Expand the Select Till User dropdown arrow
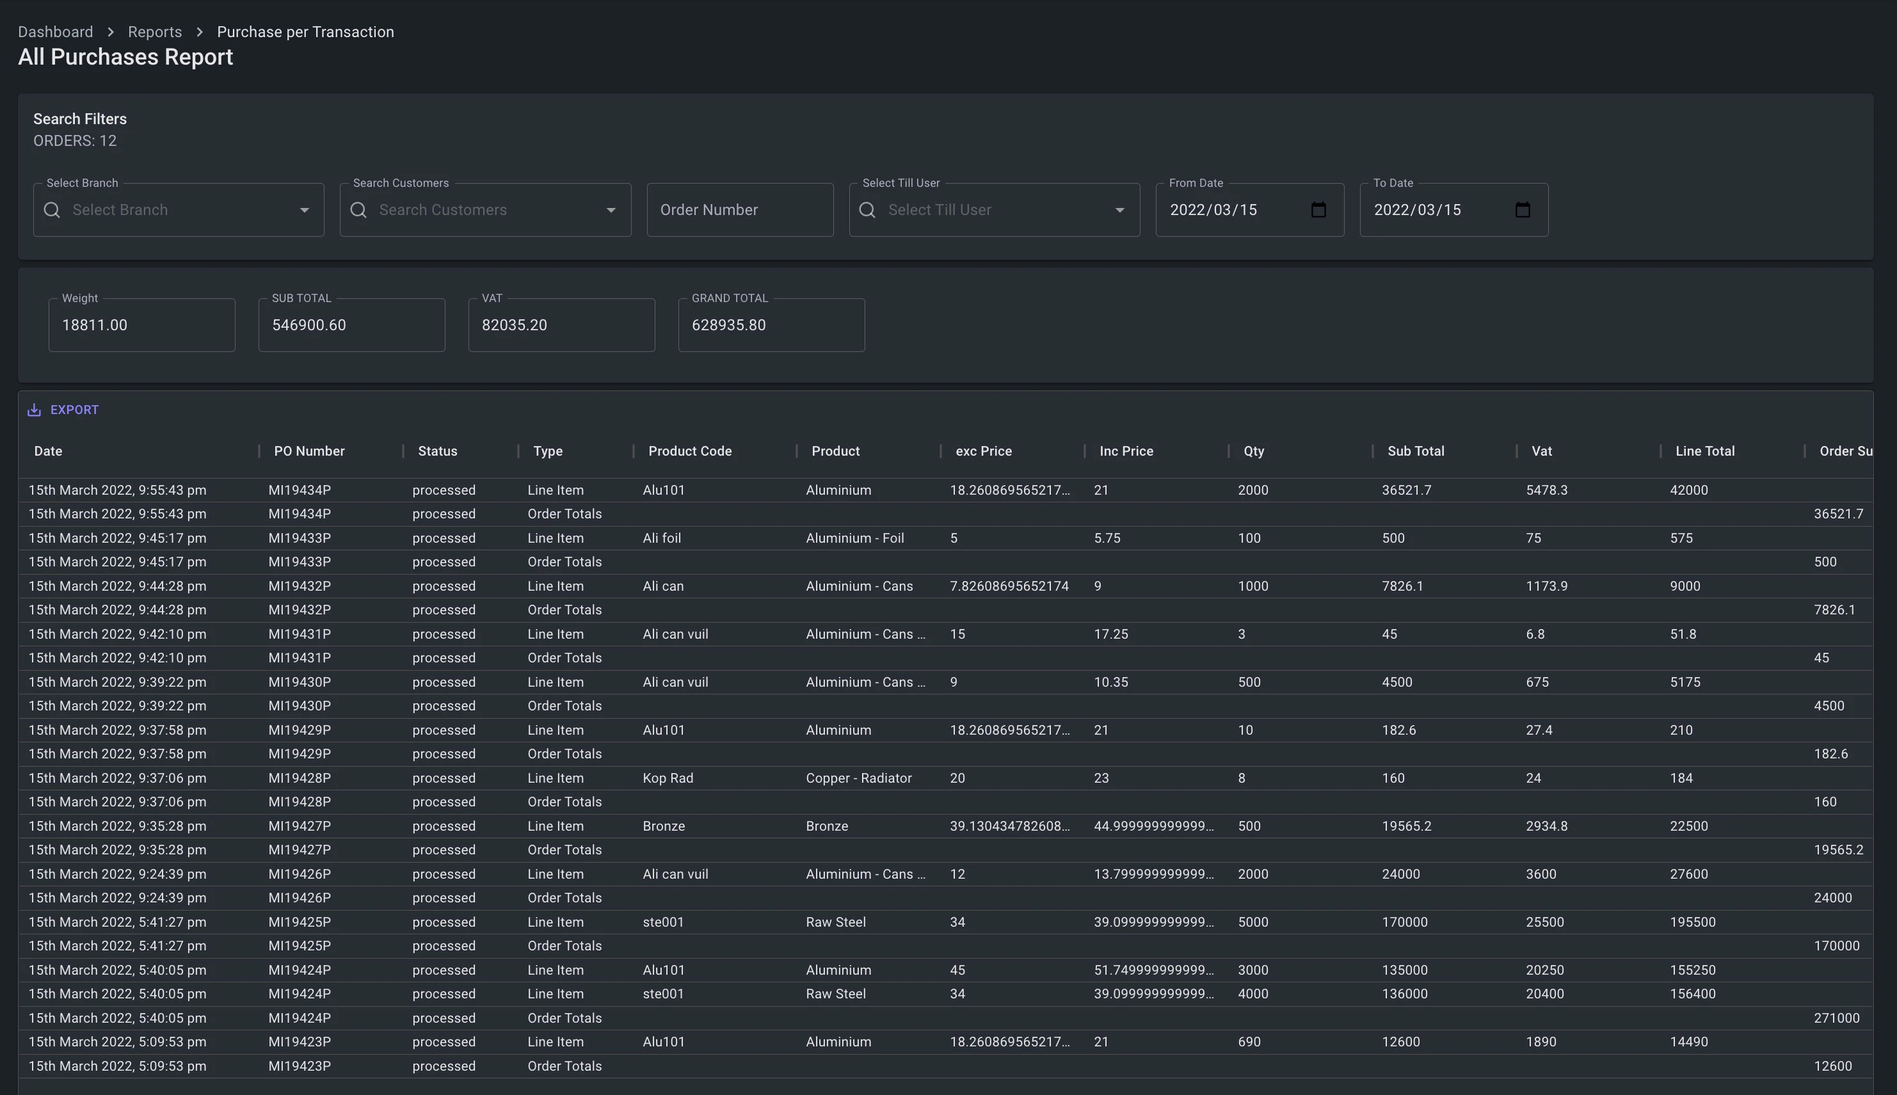This screenshot has width=1897, height=1095. coord(1119,210)
